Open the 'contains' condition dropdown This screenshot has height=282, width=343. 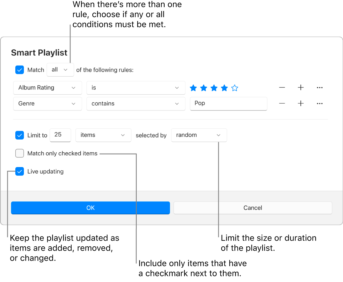tap(136, 104)
